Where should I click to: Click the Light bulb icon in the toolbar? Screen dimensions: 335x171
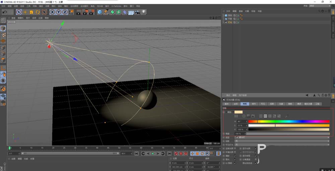[143, 12]
